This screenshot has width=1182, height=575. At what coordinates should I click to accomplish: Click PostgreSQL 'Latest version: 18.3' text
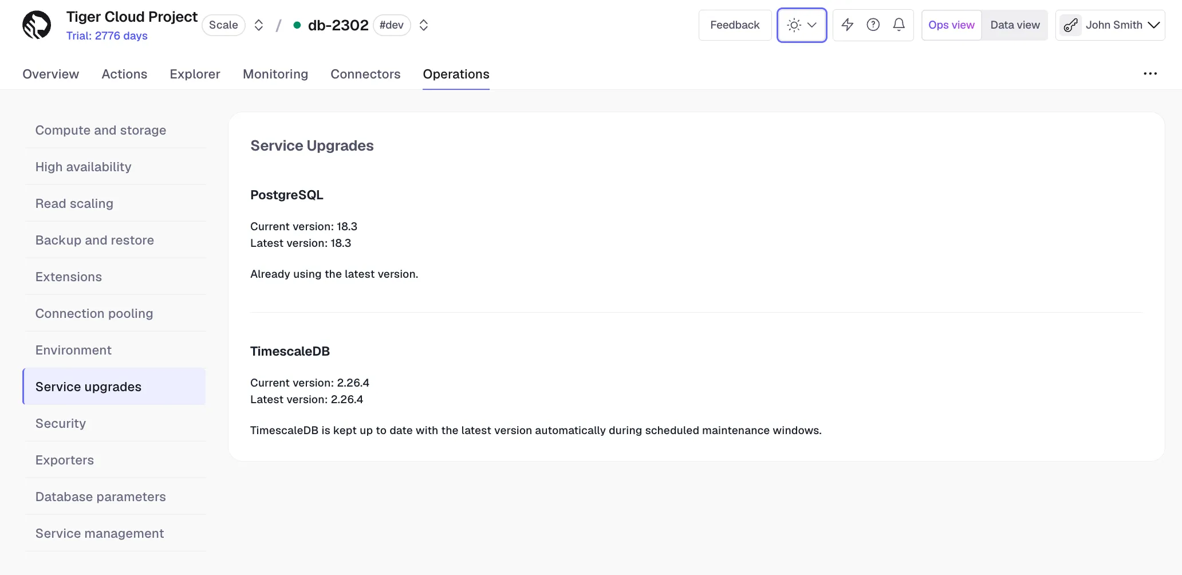301,243
